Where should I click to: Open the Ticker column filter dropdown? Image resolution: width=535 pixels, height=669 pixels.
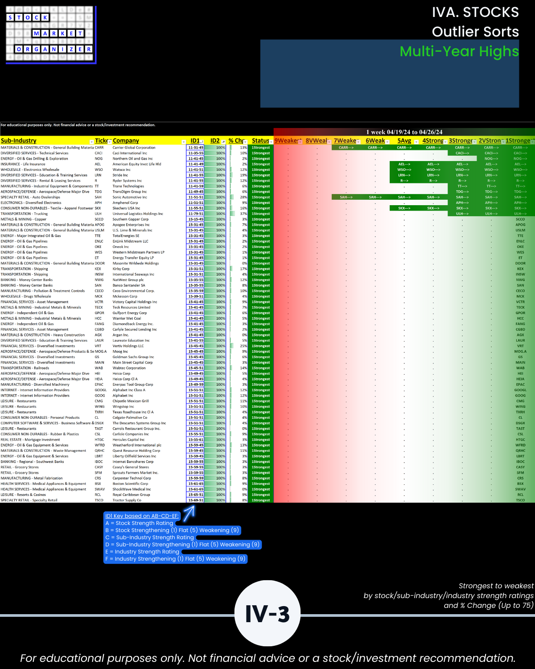(x=110, y=142)
